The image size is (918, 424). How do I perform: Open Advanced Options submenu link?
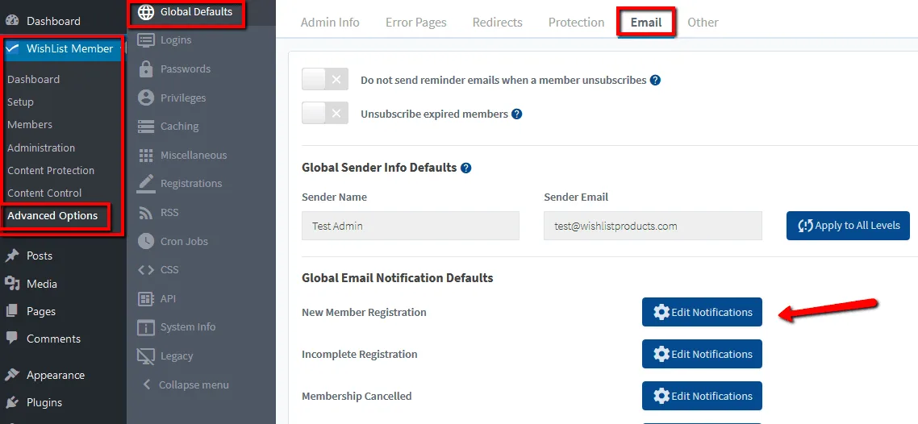click(52, 215)
